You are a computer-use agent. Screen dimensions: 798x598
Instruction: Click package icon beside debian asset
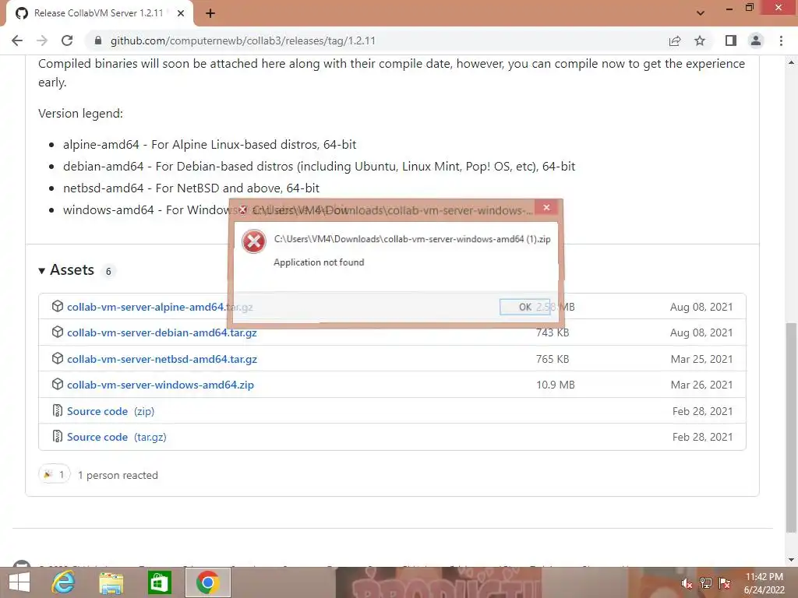58,332
